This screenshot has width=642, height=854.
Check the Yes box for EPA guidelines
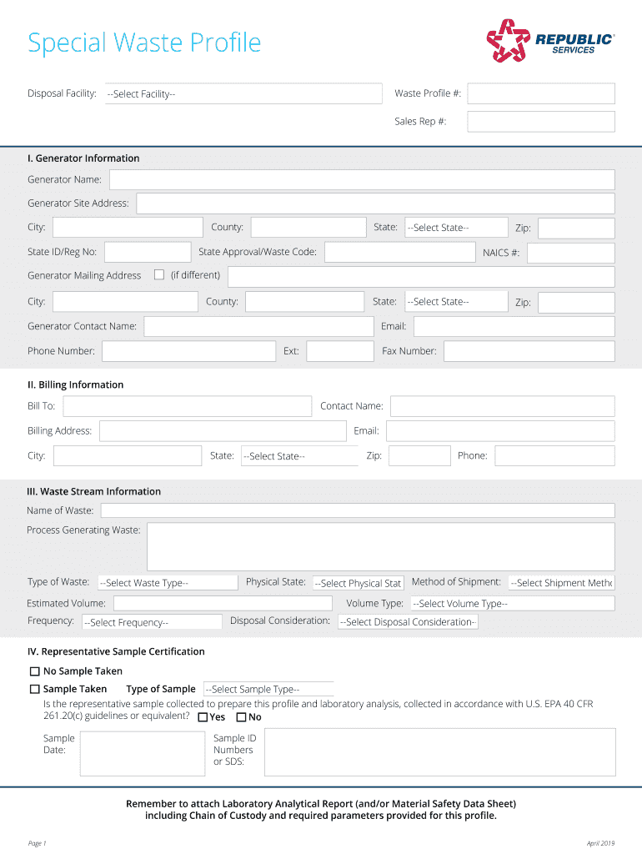(203, 717)
